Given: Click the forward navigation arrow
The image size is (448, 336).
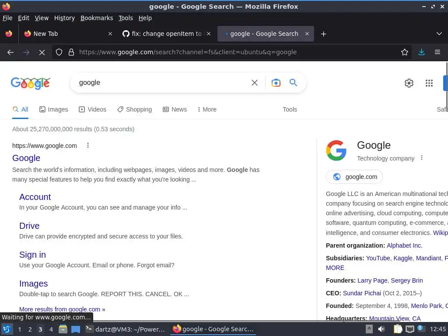Looking at the screenshot, I should [x=26, y=52].
